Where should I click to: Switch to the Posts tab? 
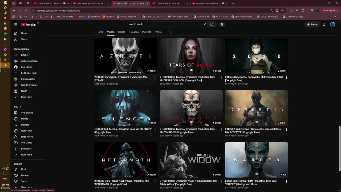point(159,32)
